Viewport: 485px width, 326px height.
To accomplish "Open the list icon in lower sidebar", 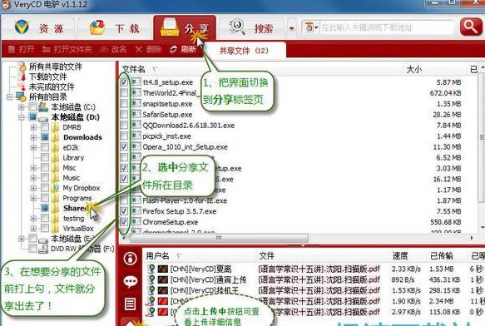I will [131, 304].
